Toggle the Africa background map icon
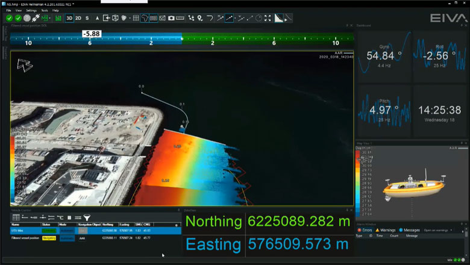The image size is (470, 265). tap(145, 18)
